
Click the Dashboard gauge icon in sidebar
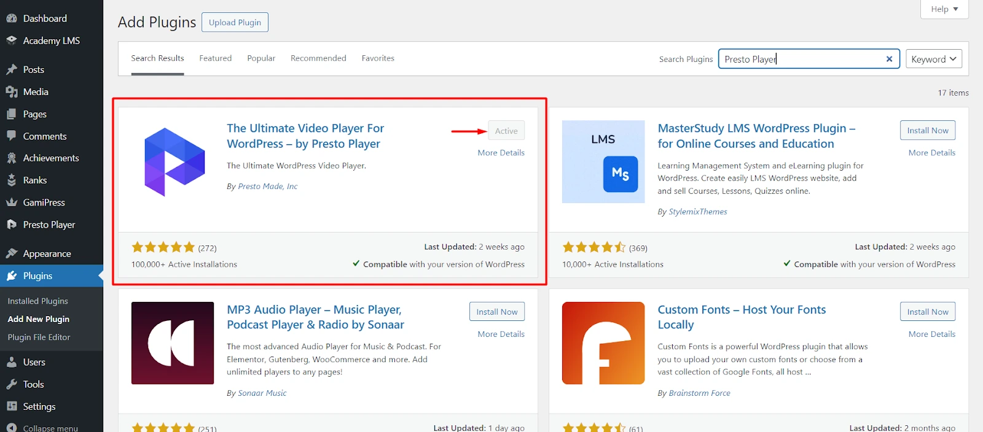point(12,18)
